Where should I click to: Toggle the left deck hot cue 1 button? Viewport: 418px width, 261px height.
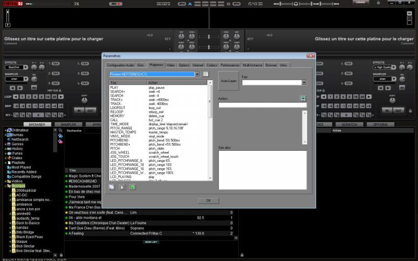click(x=54, y=63)
